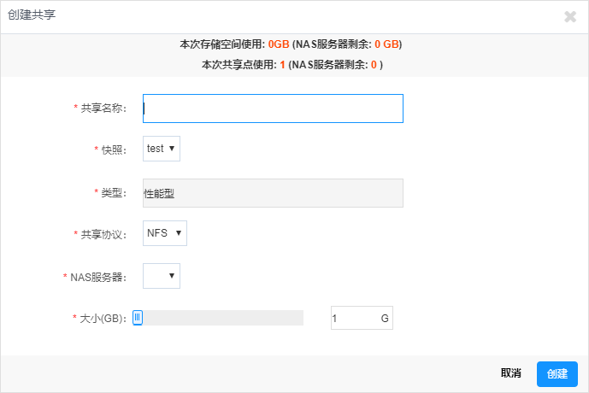Click the disabled 类型 field 性能型
Viewport: 589px width, 393px height.
click(x=273, y=193)
